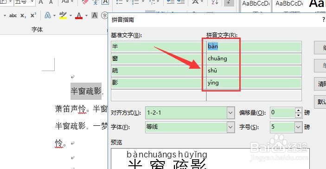Click the base text field containing 影
Image resolution: width=326 pixels, height=169 pixels.
(159, 83)
